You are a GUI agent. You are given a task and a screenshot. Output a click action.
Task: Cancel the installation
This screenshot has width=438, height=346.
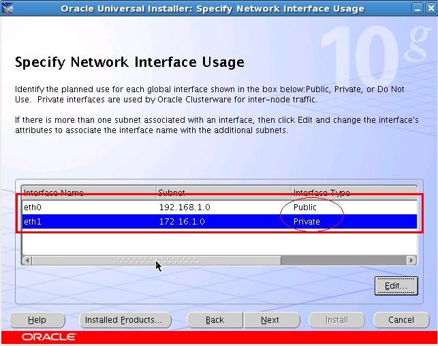click(x=401, y=319)
